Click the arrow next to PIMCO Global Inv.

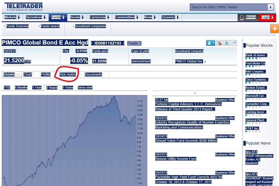click(x=205, y=62)
